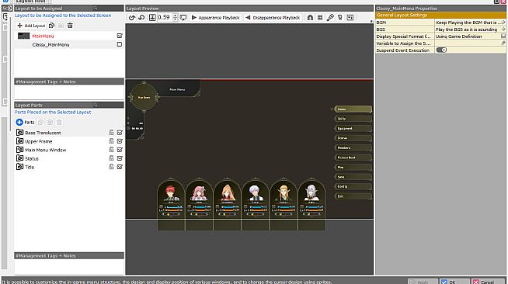The width and height of the screenshot is (508, 284).
Task: Start Disappearance Playback
Action: pyautogui.click(x=273, y=18)
